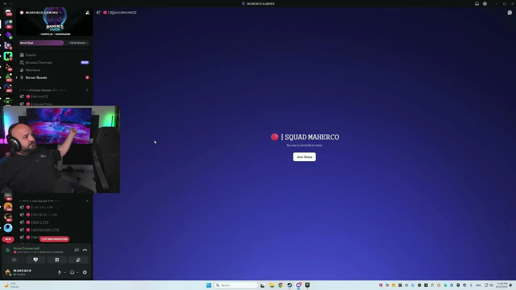The image size is (516, 290).
Task: Open server with 44 unread badge
Action: click(x=8, y=66)
